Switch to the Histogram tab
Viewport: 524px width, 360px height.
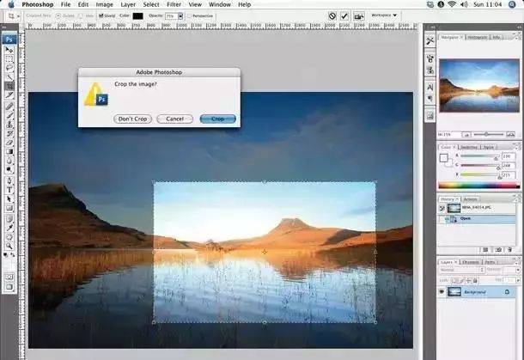point(476,37)
